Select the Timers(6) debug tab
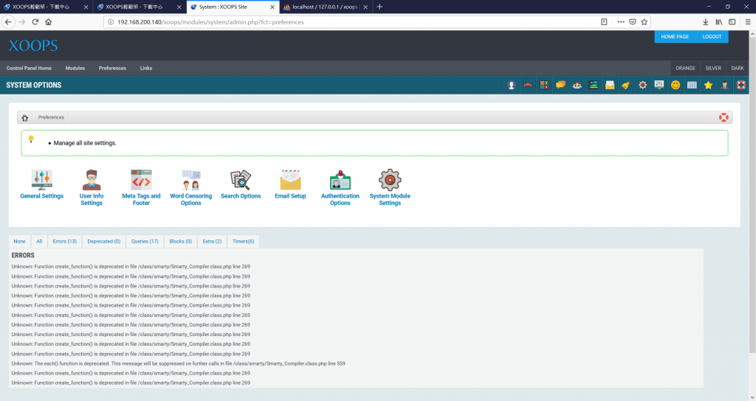756x401 pixels. point(243,242)
